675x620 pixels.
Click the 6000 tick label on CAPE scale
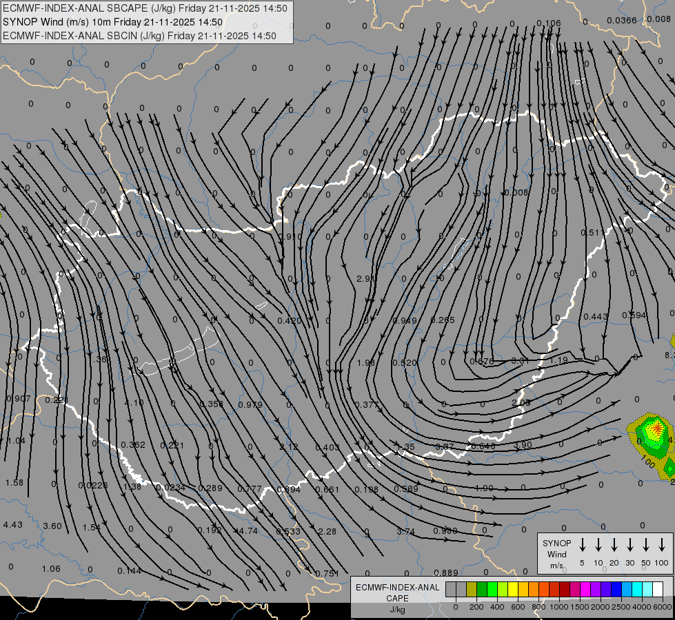click(663, 607)
